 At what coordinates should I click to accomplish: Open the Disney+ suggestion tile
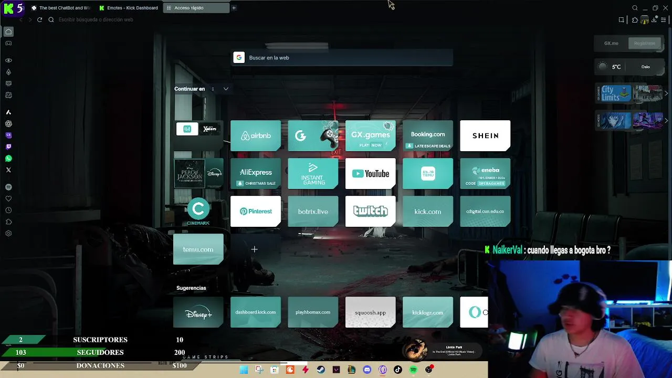pos(198,312)
